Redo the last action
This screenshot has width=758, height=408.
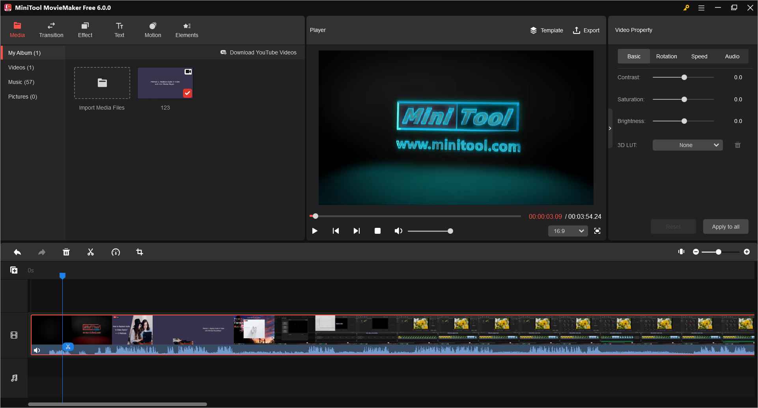[x=42, y=252]
